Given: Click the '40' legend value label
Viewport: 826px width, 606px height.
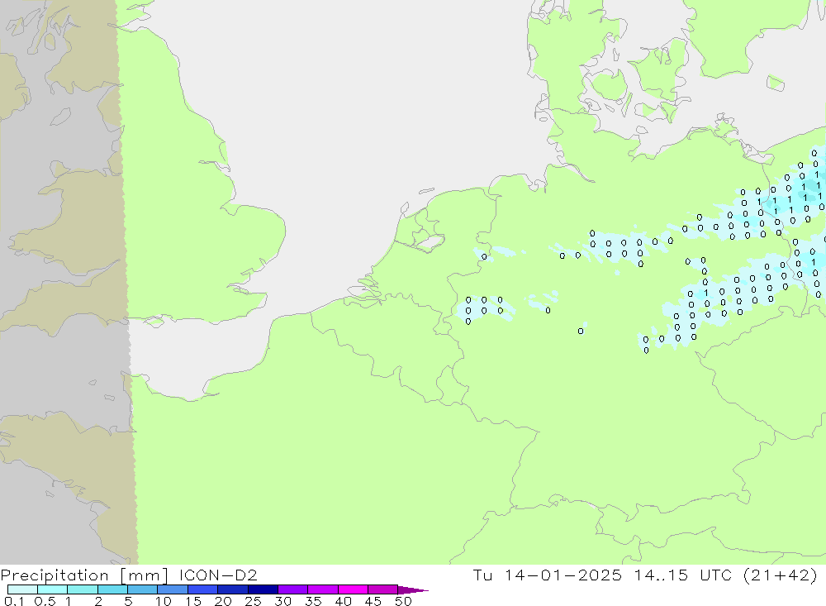Looking at the screenshot, I should (343, 601).
